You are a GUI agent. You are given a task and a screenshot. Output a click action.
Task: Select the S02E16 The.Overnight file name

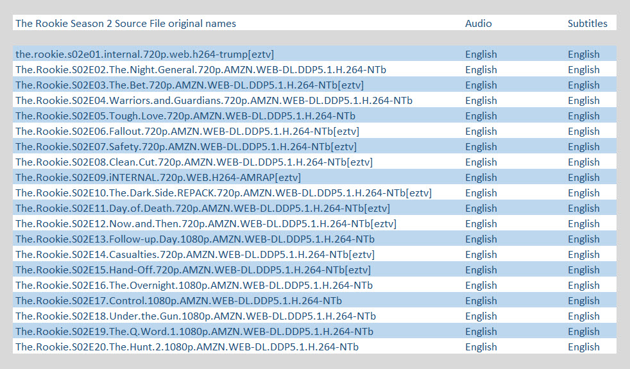(x=194, y=286)
